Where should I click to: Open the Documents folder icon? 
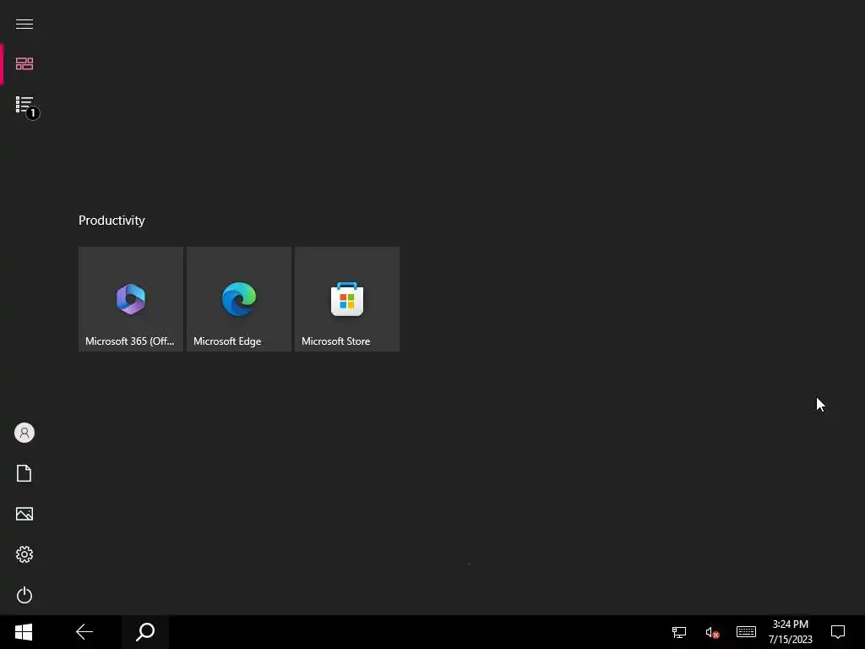coord(24,473)
